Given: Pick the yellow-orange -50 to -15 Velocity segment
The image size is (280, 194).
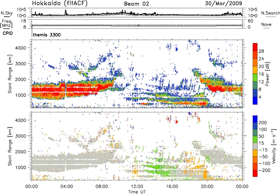Looking at the screenshot, I should (255, 153).
